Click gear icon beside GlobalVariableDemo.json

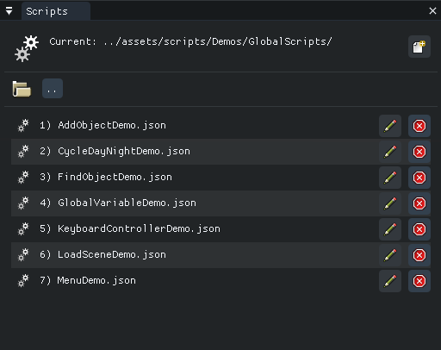coord(23,203)
